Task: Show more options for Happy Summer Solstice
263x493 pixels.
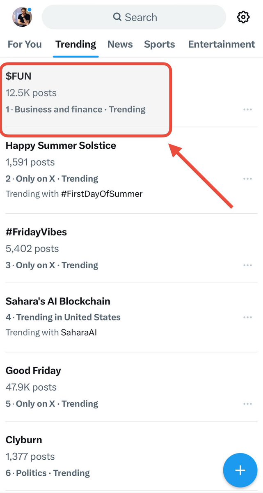Action: pos(247,179)
